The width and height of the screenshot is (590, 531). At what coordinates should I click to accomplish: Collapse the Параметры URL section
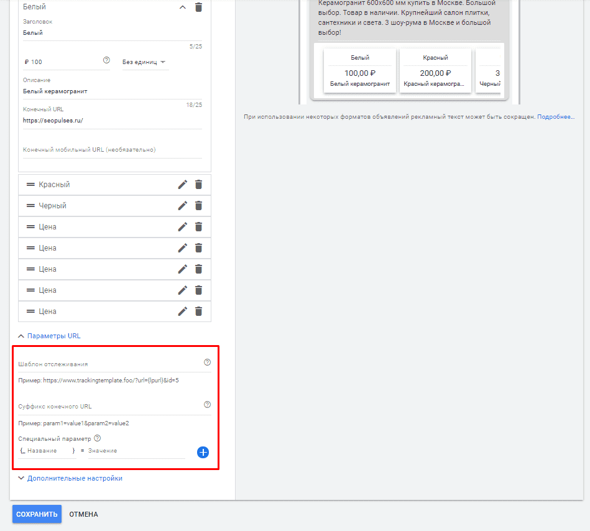point(49,336)
